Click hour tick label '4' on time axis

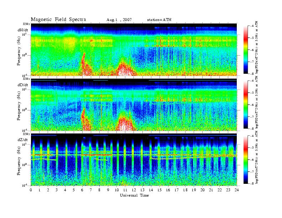tap(65, 190)
